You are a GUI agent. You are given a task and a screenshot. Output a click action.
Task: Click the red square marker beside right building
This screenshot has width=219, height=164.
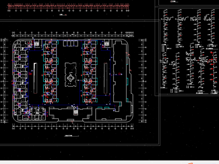tap(120, 74)
